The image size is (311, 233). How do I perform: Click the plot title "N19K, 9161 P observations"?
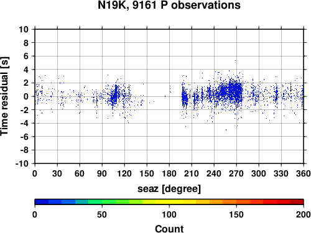[169, 5]
